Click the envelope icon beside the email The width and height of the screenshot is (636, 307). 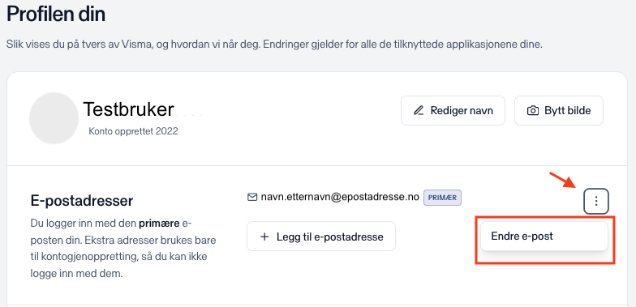(252, 198)
